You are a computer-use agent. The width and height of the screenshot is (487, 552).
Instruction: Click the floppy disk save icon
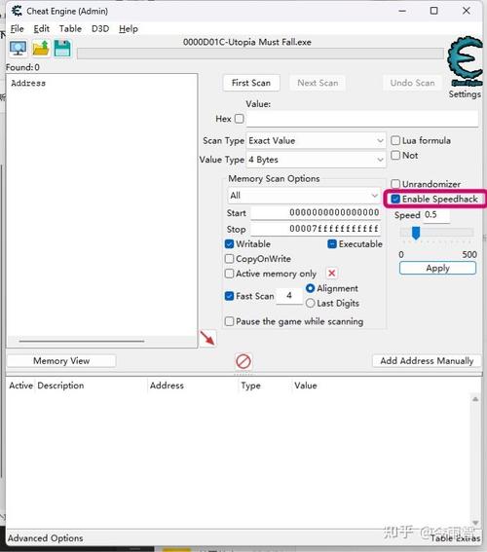pyautogui.click(x=62, y=49)
